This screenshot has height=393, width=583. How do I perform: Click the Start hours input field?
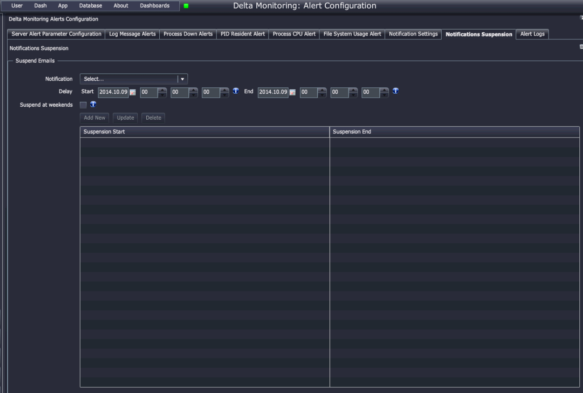149,92
